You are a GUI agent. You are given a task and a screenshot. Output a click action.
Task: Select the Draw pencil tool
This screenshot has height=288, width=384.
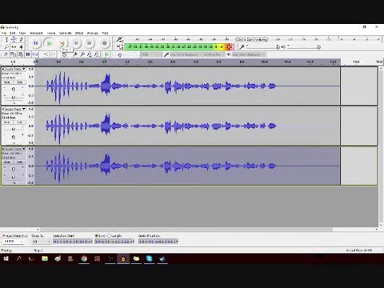point(21,40)
